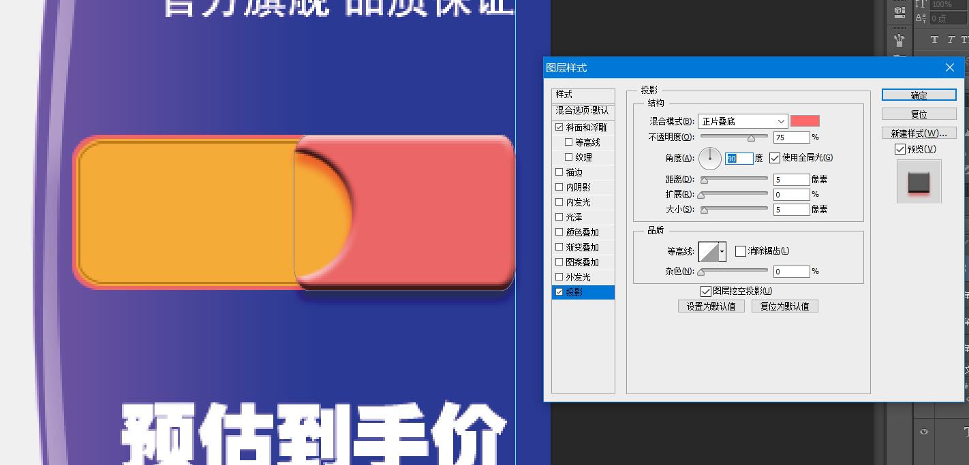Close the Layer Style dialog

(x=951, y=67)
